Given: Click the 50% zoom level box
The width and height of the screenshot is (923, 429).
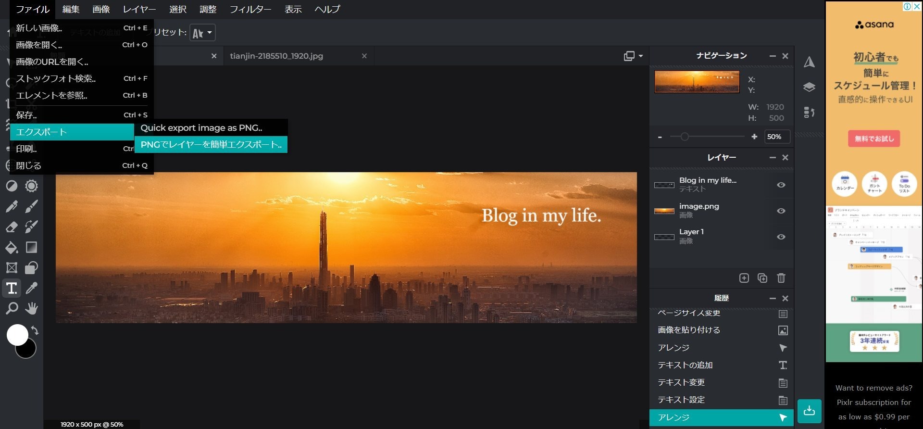Looking at the screenshot, I should (x=777, y=137).
